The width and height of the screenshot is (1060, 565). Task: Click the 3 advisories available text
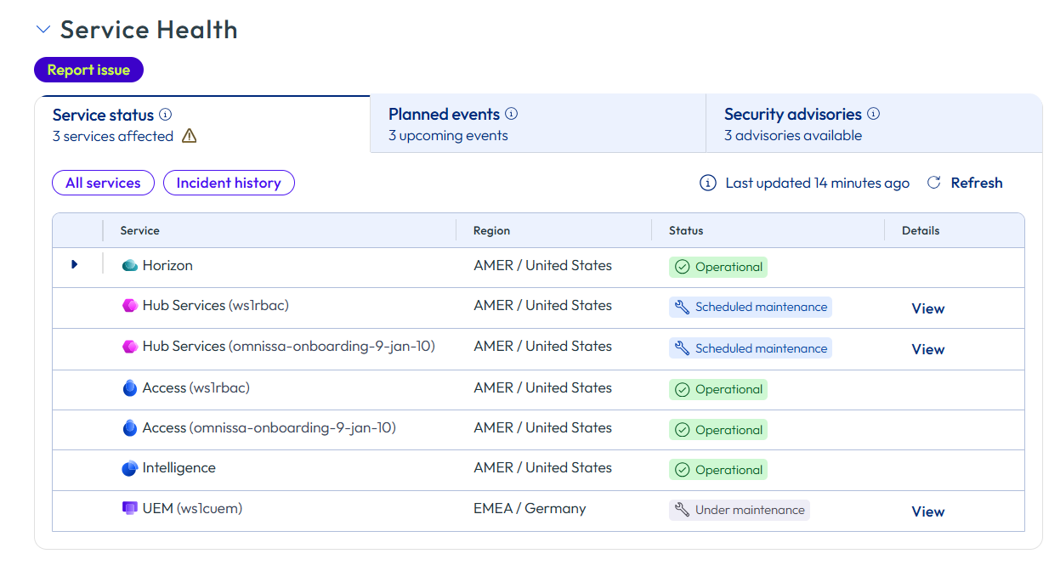pos(793,135)
